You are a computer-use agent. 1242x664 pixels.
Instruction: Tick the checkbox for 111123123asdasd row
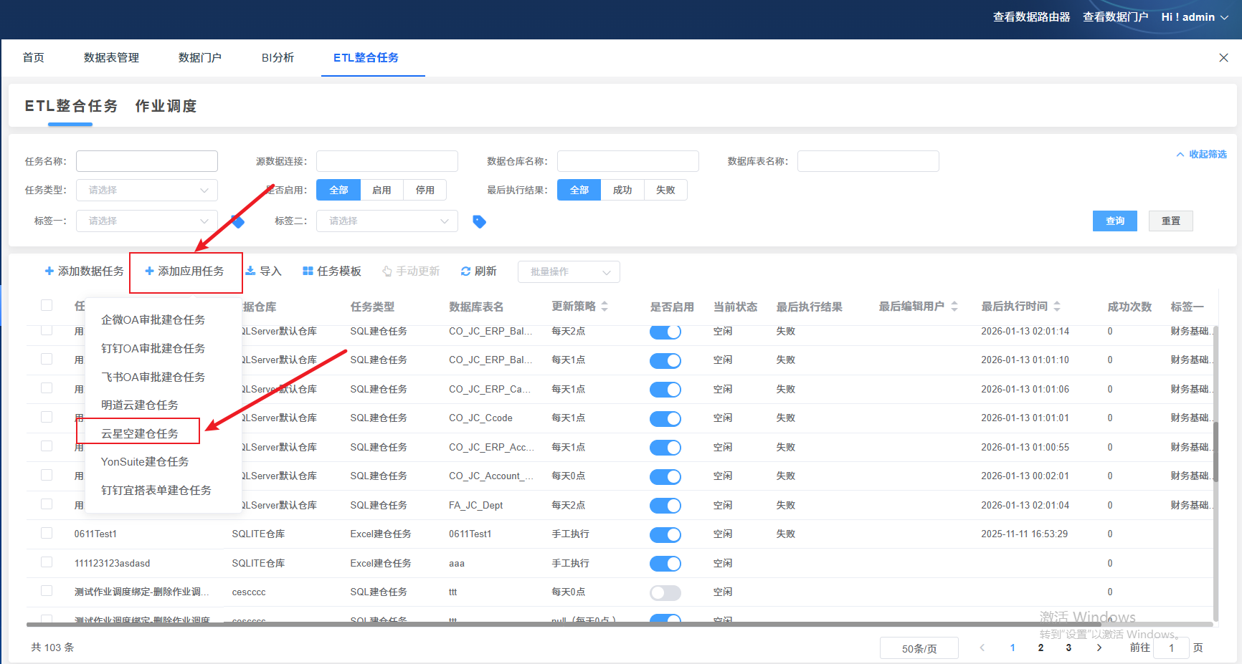click(47, 562)
